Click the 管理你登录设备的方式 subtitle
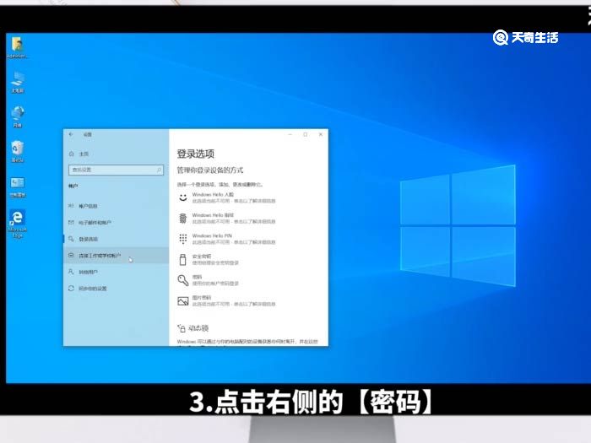 click(x=210, y=170)
